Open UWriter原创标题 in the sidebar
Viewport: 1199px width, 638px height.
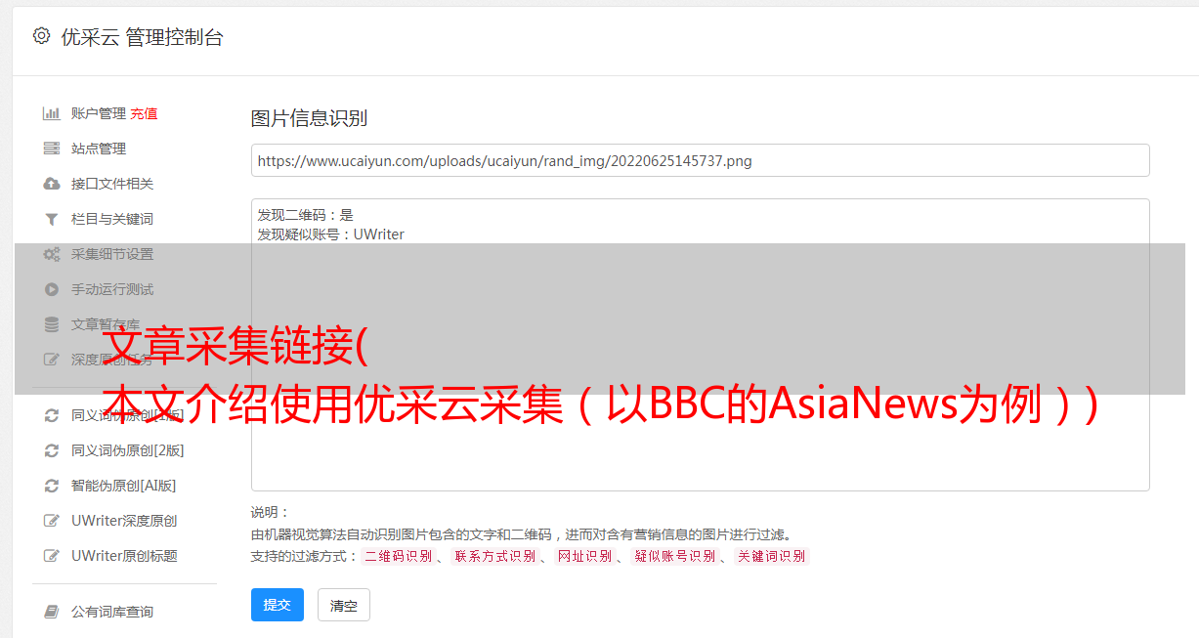click(x=124, y=556)
